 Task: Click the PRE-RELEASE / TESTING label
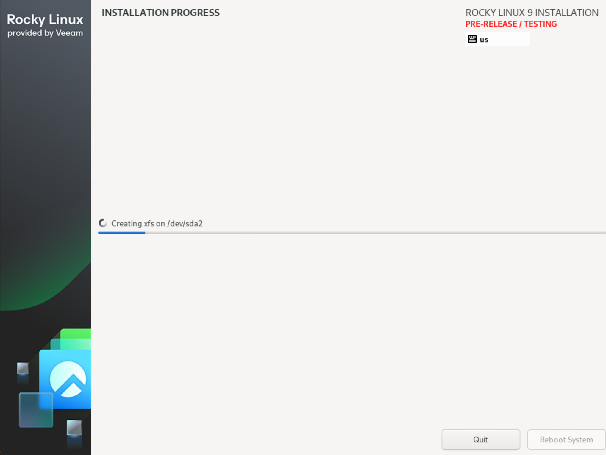(511, 24)
